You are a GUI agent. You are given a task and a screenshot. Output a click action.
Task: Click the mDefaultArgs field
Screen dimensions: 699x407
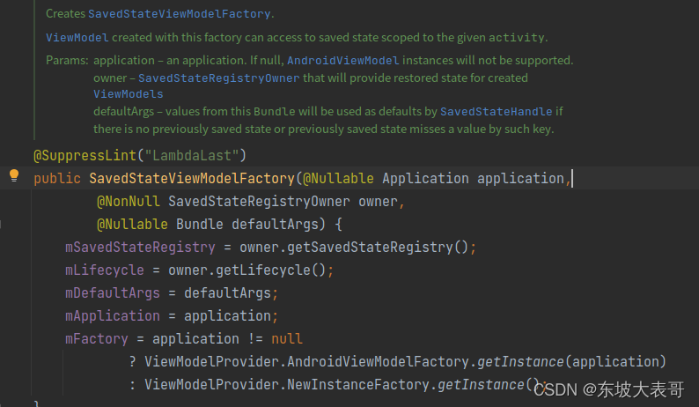point(113,293)
